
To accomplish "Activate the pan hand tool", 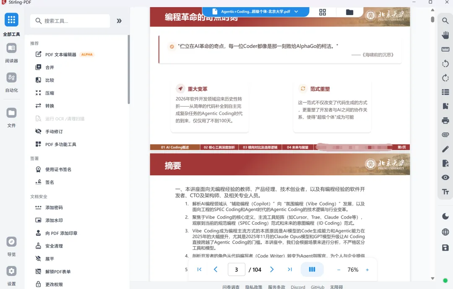I will coord(445,35).
